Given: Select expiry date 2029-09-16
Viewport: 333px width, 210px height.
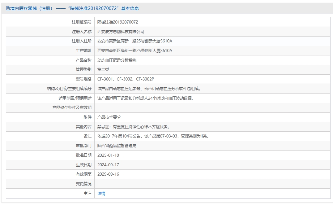Looking at the screenshot, I should click(x=108, y=174).
